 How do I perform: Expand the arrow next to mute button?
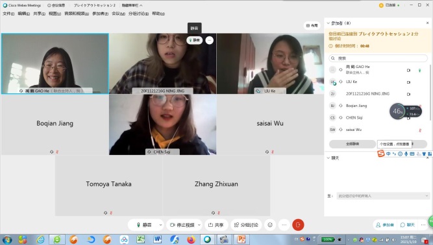[161, 225]
